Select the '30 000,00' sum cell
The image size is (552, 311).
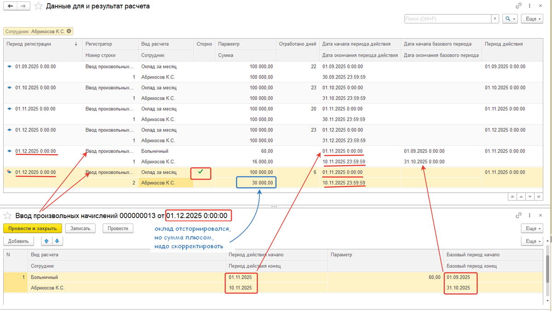255,183
